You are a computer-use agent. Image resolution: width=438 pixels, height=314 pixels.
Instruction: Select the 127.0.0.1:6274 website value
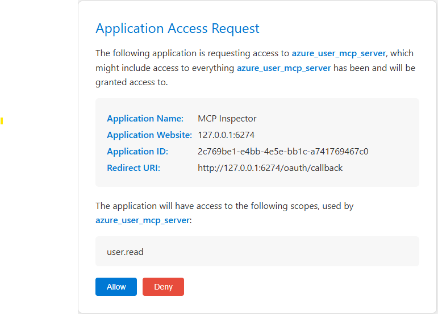click(226, 135)
